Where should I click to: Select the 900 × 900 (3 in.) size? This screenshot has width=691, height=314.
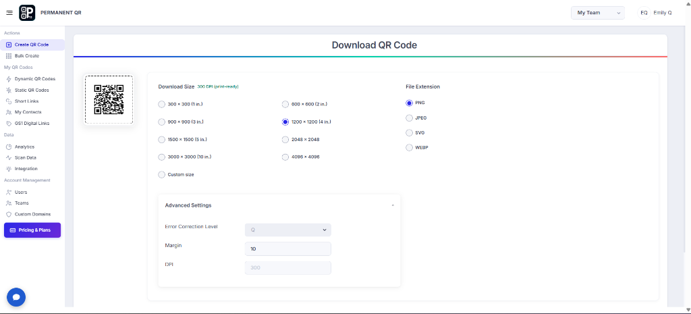[162, 122]
